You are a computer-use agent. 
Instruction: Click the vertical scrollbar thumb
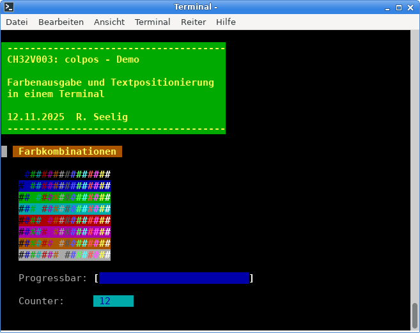[414, 314]
